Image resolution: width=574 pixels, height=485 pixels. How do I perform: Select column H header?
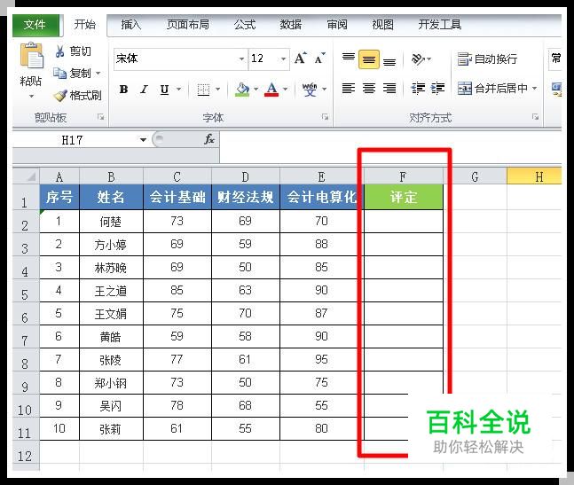534,176
